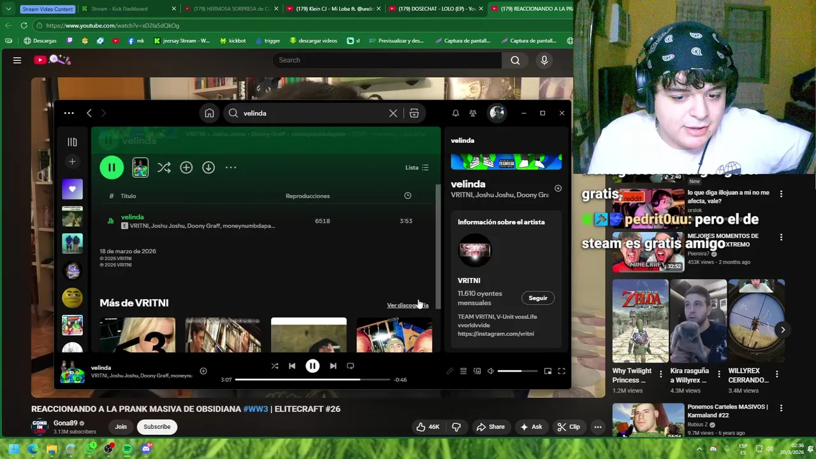Skip to next track

pos(333,366)
